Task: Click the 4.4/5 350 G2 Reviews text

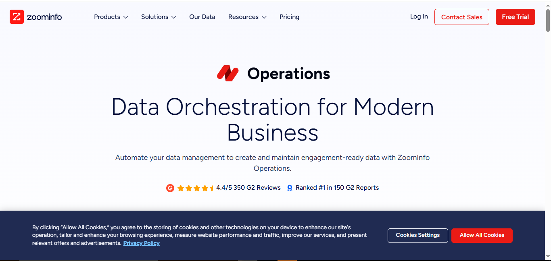Action: point(248,188)
